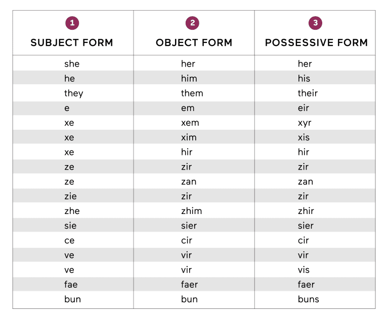The image size is (388, 319).
Task: Click the POSSESSIVE FORM column header
Action: click(316, 42)
